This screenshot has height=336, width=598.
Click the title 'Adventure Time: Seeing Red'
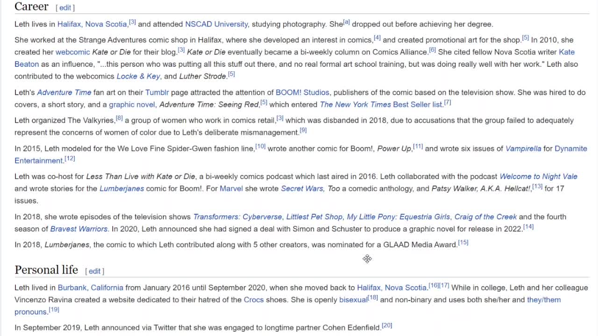click(x=209, y=105)
